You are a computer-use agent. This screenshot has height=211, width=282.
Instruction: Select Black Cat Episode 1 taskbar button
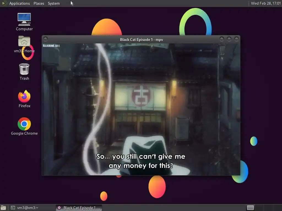coord(79,208)
